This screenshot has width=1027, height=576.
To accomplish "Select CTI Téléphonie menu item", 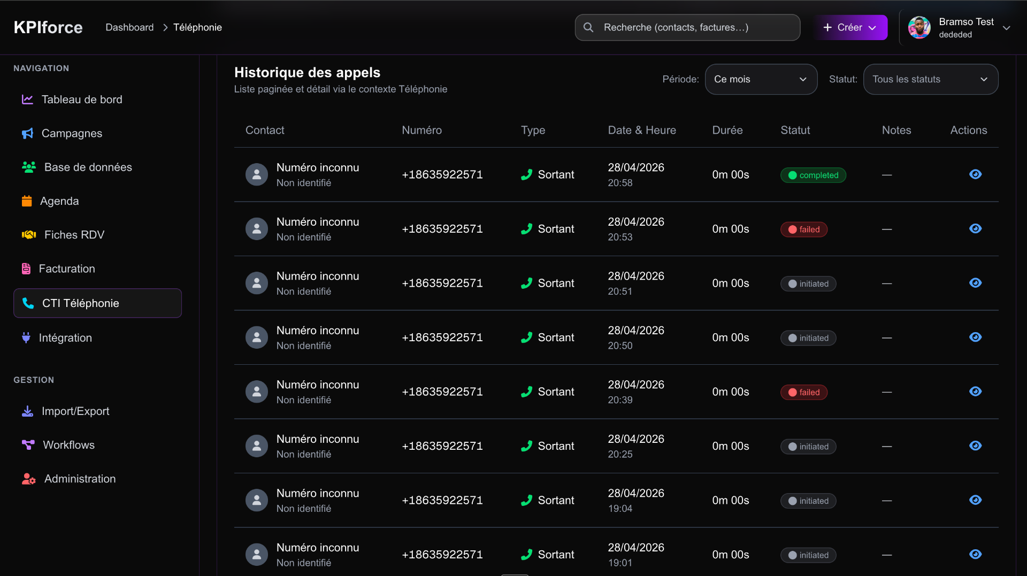I will pos(97,303).
